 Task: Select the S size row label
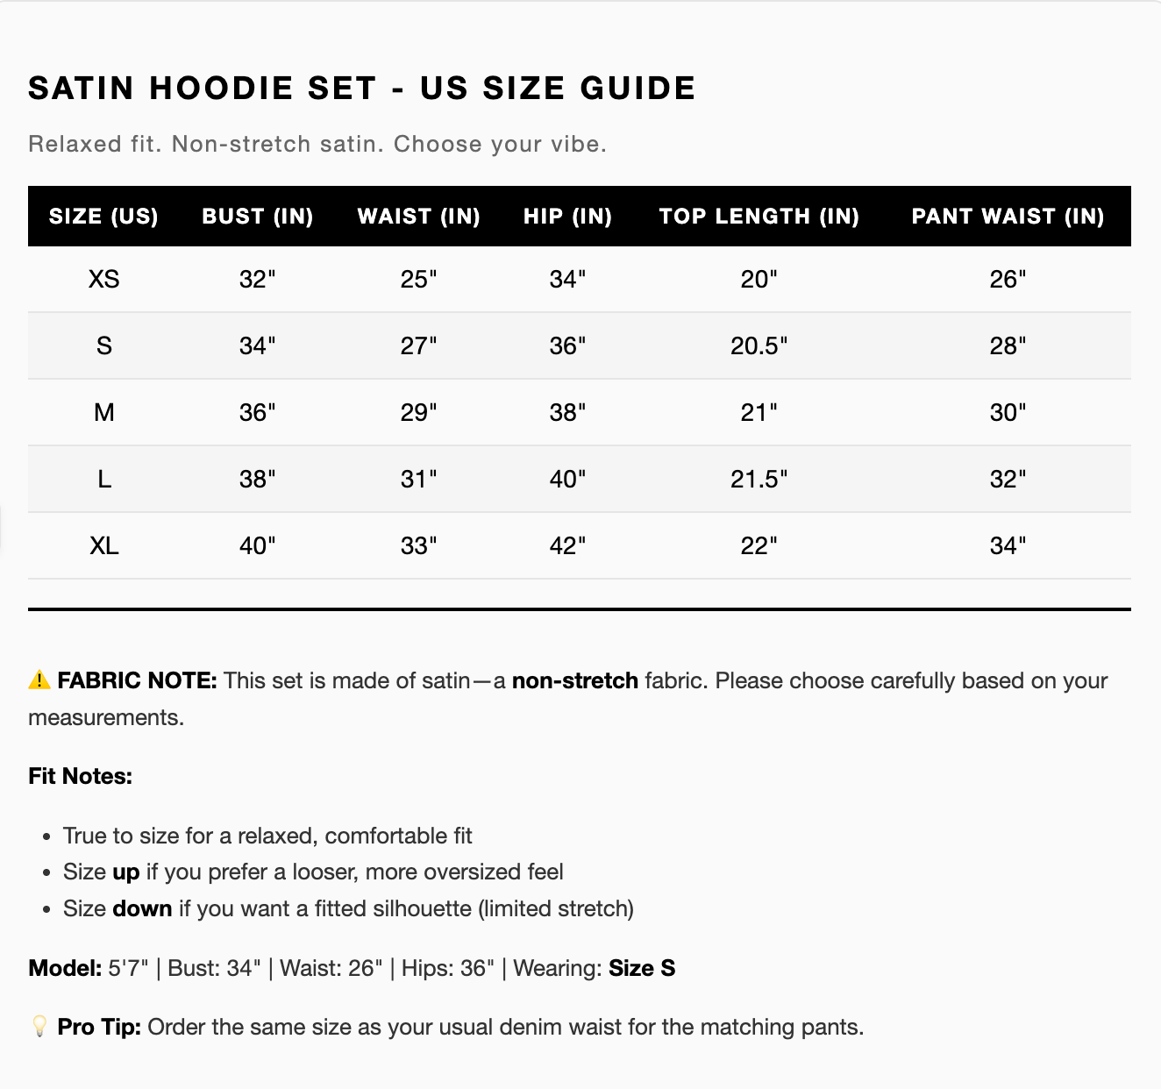coord(103,346)
